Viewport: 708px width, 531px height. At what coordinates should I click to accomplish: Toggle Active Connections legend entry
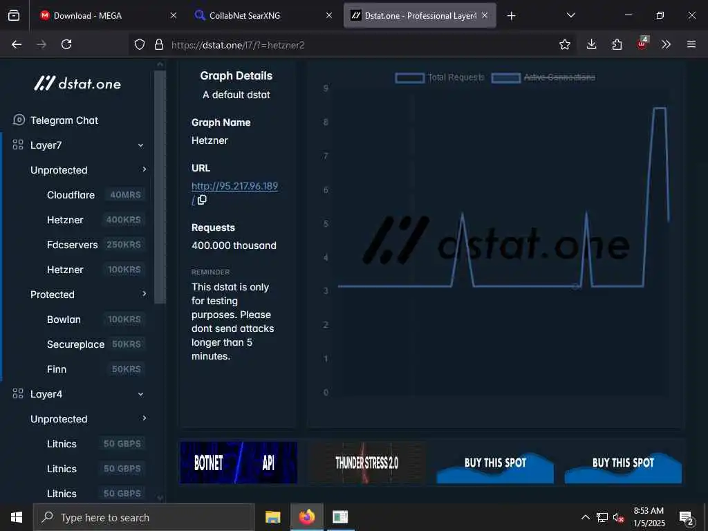coord(543,77)
